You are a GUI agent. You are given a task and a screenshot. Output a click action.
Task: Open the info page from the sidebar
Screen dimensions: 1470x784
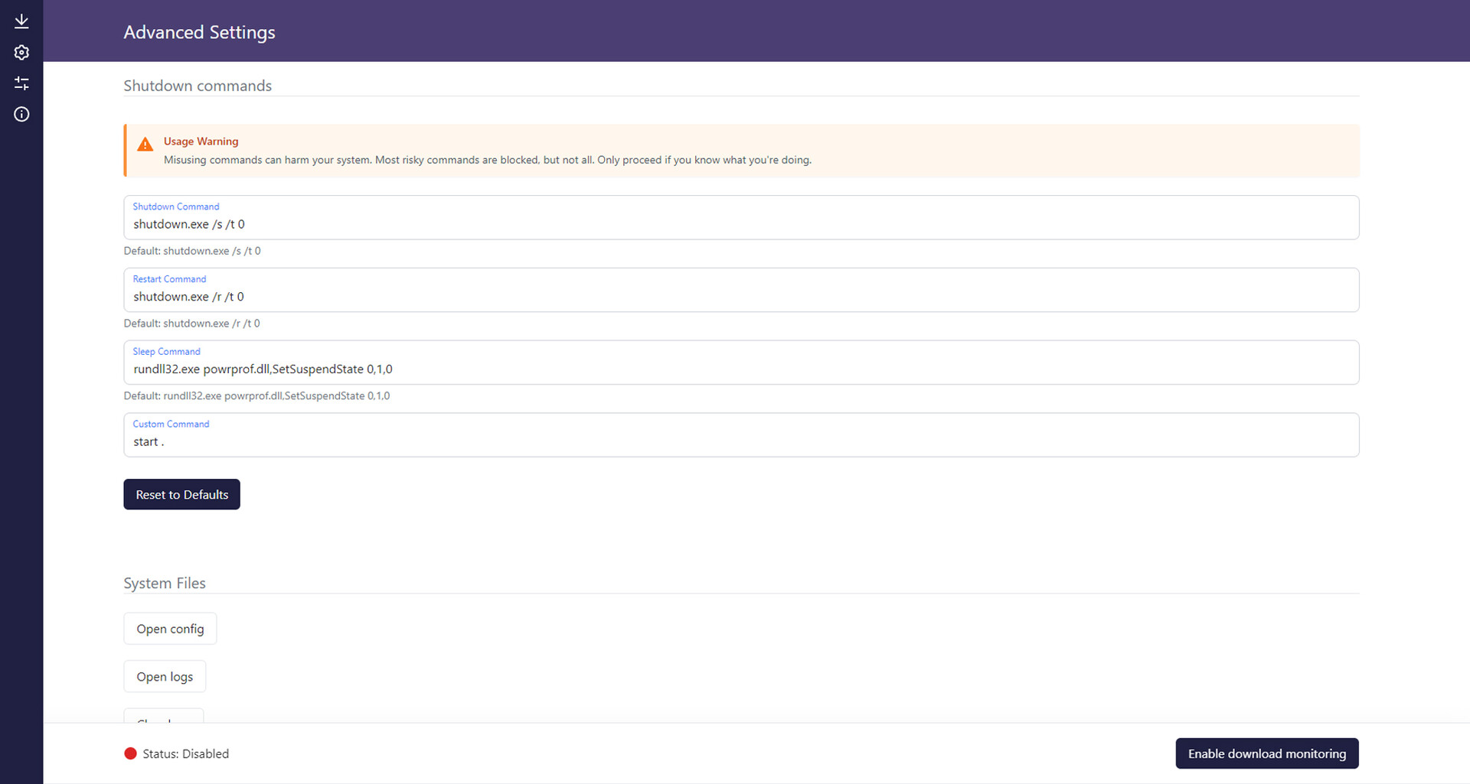tap(21, 113)
